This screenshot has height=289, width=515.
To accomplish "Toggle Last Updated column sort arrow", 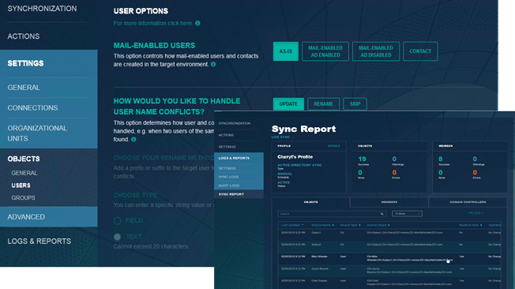I will pos(303,225).
